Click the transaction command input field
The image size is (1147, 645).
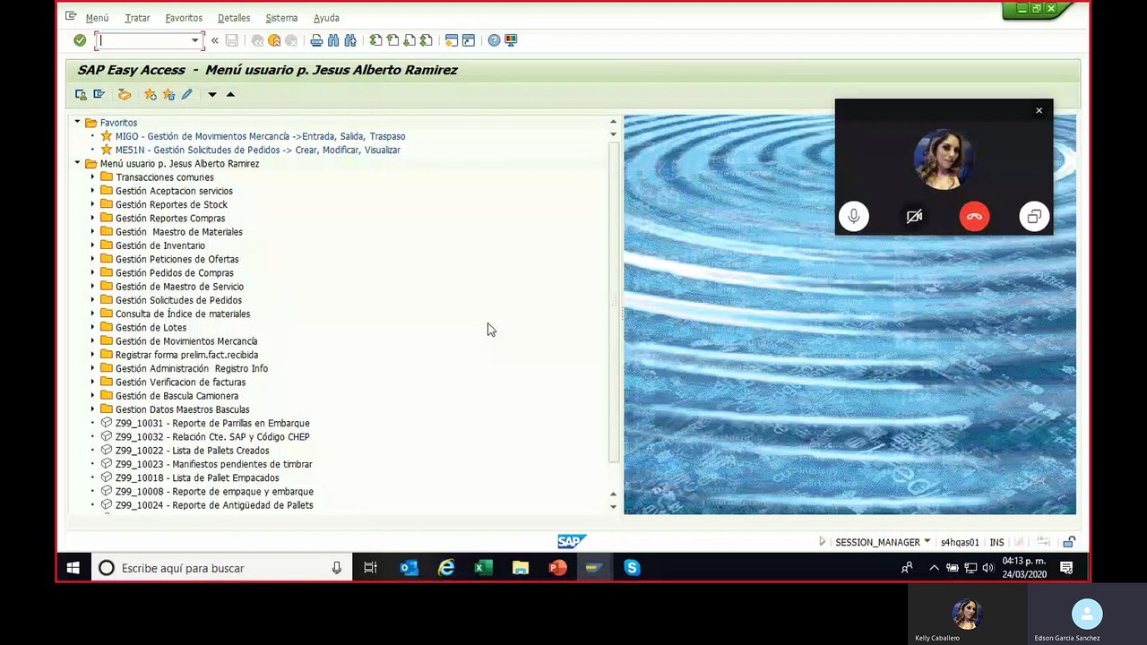[x=143, y=40]
